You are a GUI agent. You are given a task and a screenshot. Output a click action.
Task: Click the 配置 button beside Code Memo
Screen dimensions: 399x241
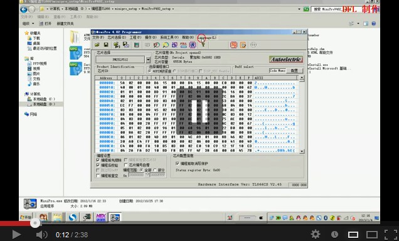click(294, 71)
